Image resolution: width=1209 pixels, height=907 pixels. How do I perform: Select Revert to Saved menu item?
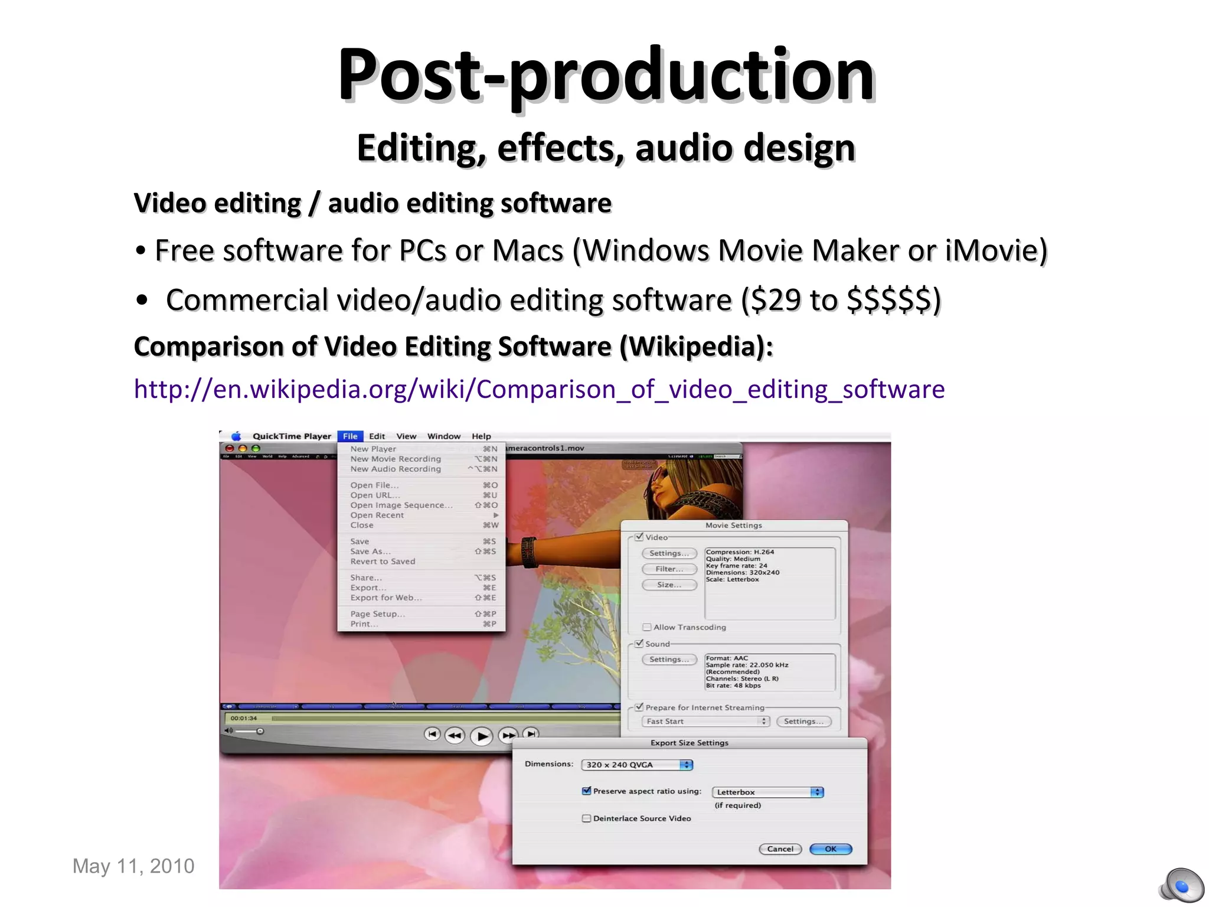pyautogui.click(x=421, y=562)
